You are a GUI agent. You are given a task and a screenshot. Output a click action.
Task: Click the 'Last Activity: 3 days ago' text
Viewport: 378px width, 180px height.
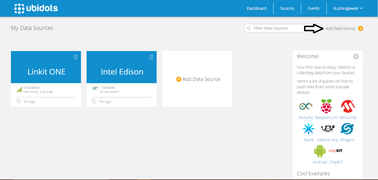click(x=38, y=92)
